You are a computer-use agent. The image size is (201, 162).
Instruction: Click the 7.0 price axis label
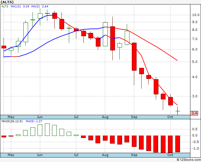coord(195,39)
